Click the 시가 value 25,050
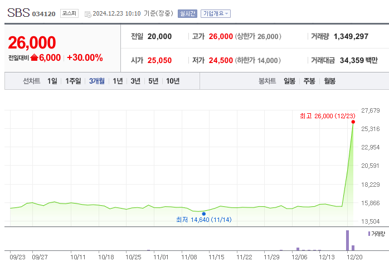This screenshot has height=266, width=389. tap(159, 60)
